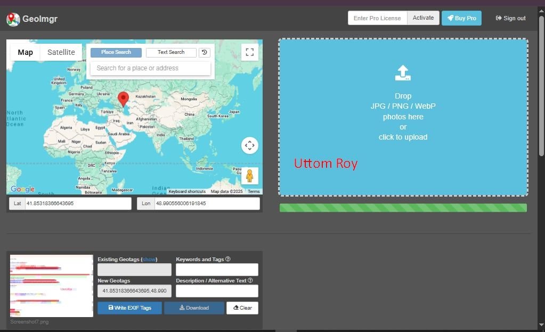Show existing geotags link
Image resolution: width=545 pixels, height=332 pixels.
[x=149, y=260]
